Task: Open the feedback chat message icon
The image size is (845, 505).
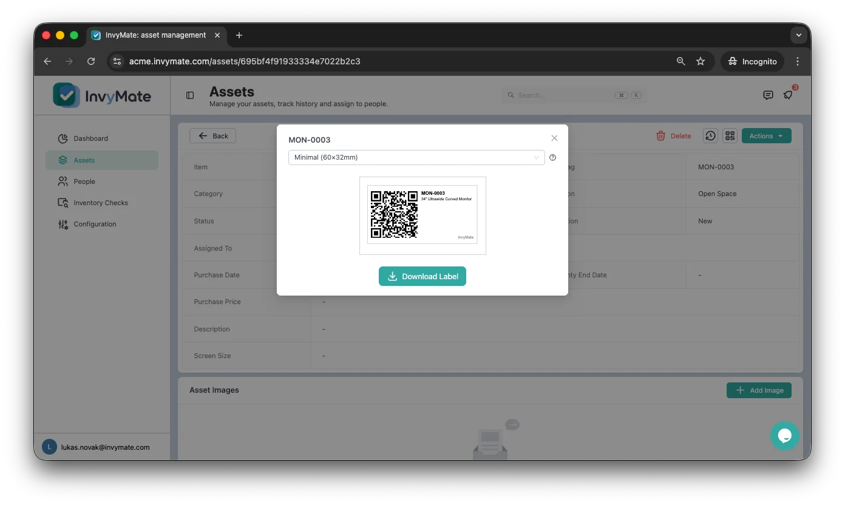Action: click(768, 95)
